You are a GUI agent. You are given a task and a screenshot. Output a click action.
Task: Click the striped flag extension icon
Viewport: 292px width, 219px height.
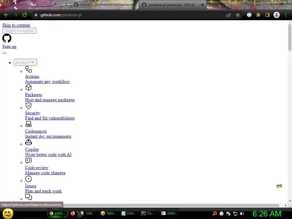[x=249, y=15]
